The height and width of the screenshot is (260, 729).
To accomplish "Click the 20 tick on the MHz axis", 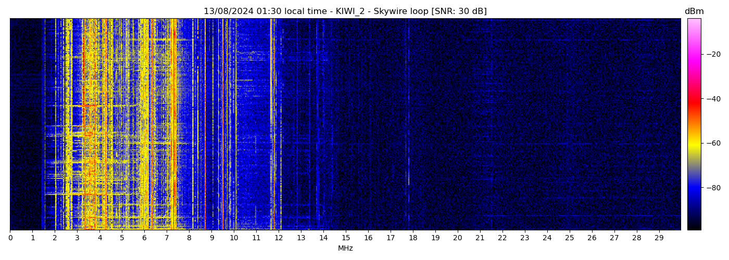I will pos(457,238).
